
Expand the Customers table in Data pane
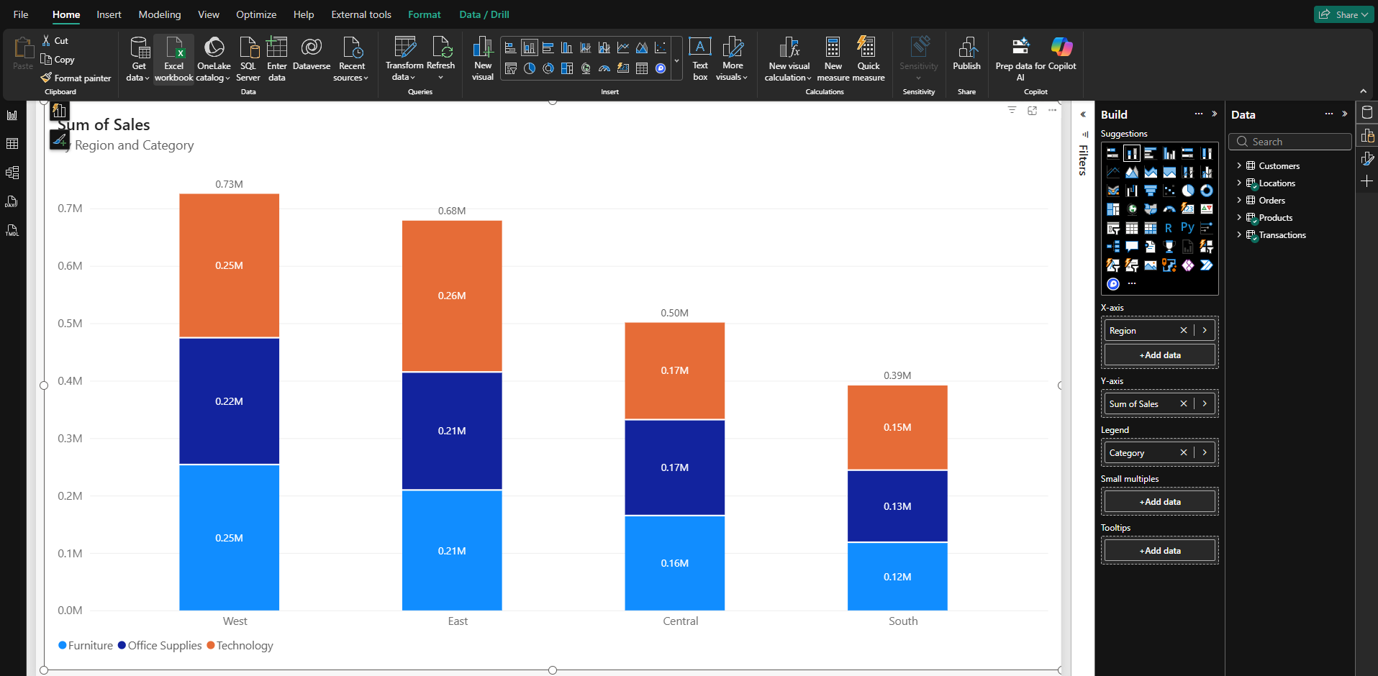(x=1238, y=166)
